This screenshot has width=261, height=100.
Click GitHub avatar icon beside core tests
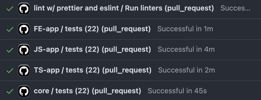[24, 91]
